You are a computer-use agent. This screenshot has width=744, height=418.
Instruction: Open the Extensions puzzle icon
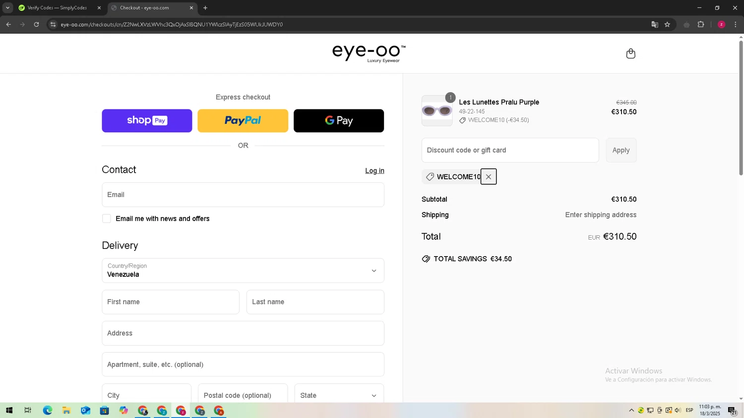pyautogui.click(x=701, y=24)
